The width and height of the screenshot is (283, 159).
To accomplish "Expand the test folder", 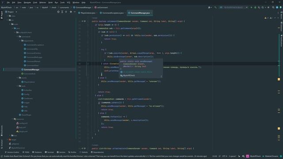I will click(10, 136).
